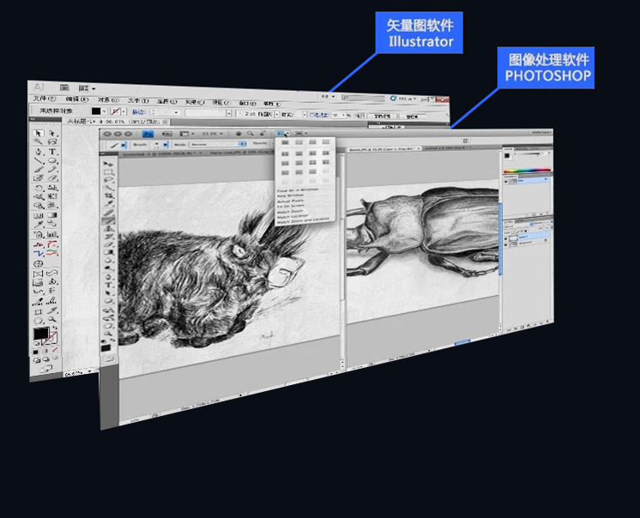Open Illustrator 文件(F) menu
640x518 pixels.
pyautogui.click(x=45, y=99)
